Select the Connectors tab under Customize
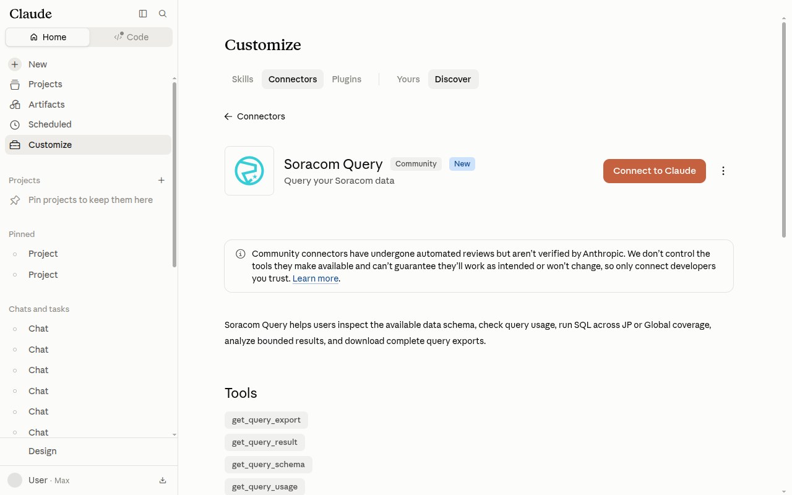 tap(293, 79)
